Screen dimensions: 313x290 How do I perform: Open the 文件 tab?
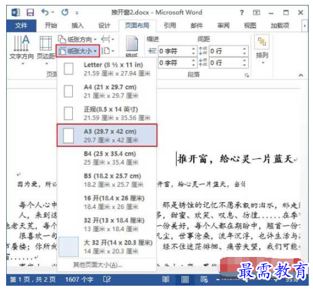point(21,26)
